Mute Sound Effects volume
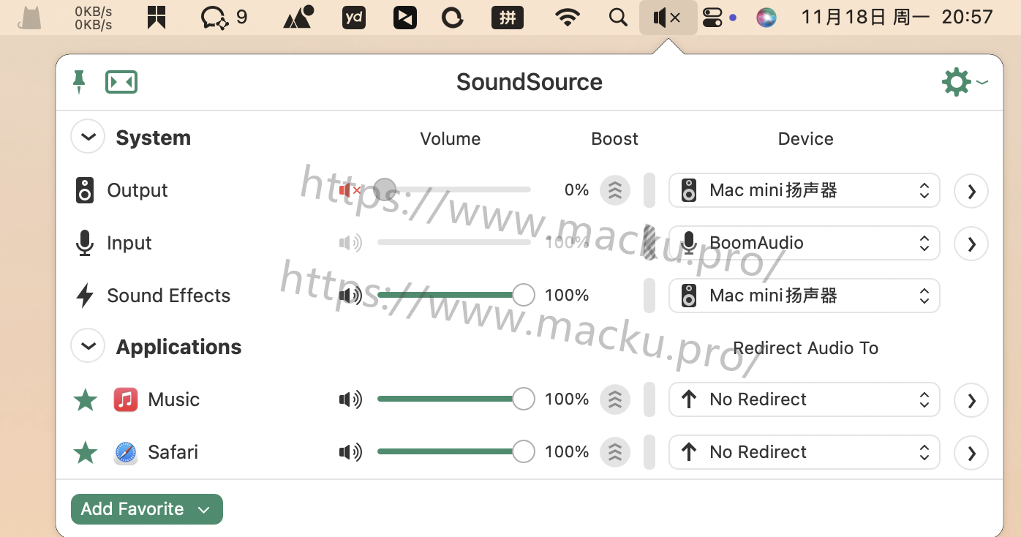Image resolution: width=1021 pixels, height=537 pixels. (x=350, y=296)
